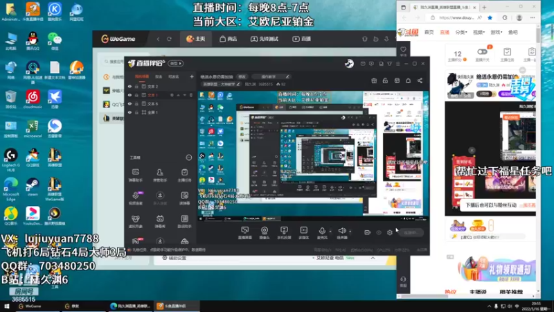
Task: Open the share icon in the stream companion header
Action: coord(420,80)
